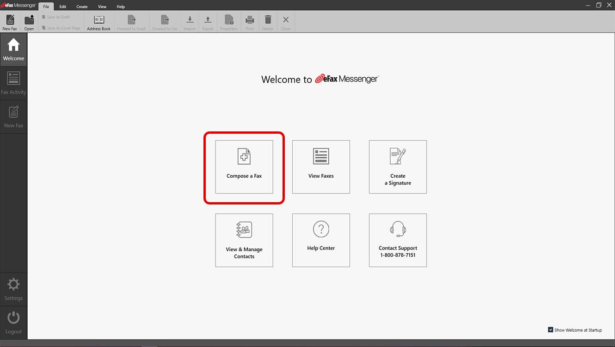View fax Properties
The height and width of the screenshot is (347, 615).
pyautogui.click(x=228, y=21)
